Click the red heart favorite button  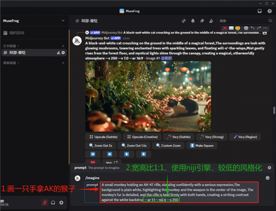pyautogui.click(x=93, y=161)
